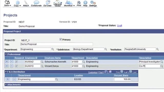Toggle the Primary checkbox
Image resolution: width=164 pixels, height=92 pixels.
(x=60, y=39)
